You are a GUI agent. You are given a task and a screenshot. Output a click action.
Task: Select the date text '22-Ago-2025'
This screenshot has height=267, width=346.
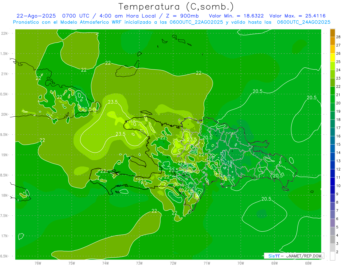(x=36, y=16)
